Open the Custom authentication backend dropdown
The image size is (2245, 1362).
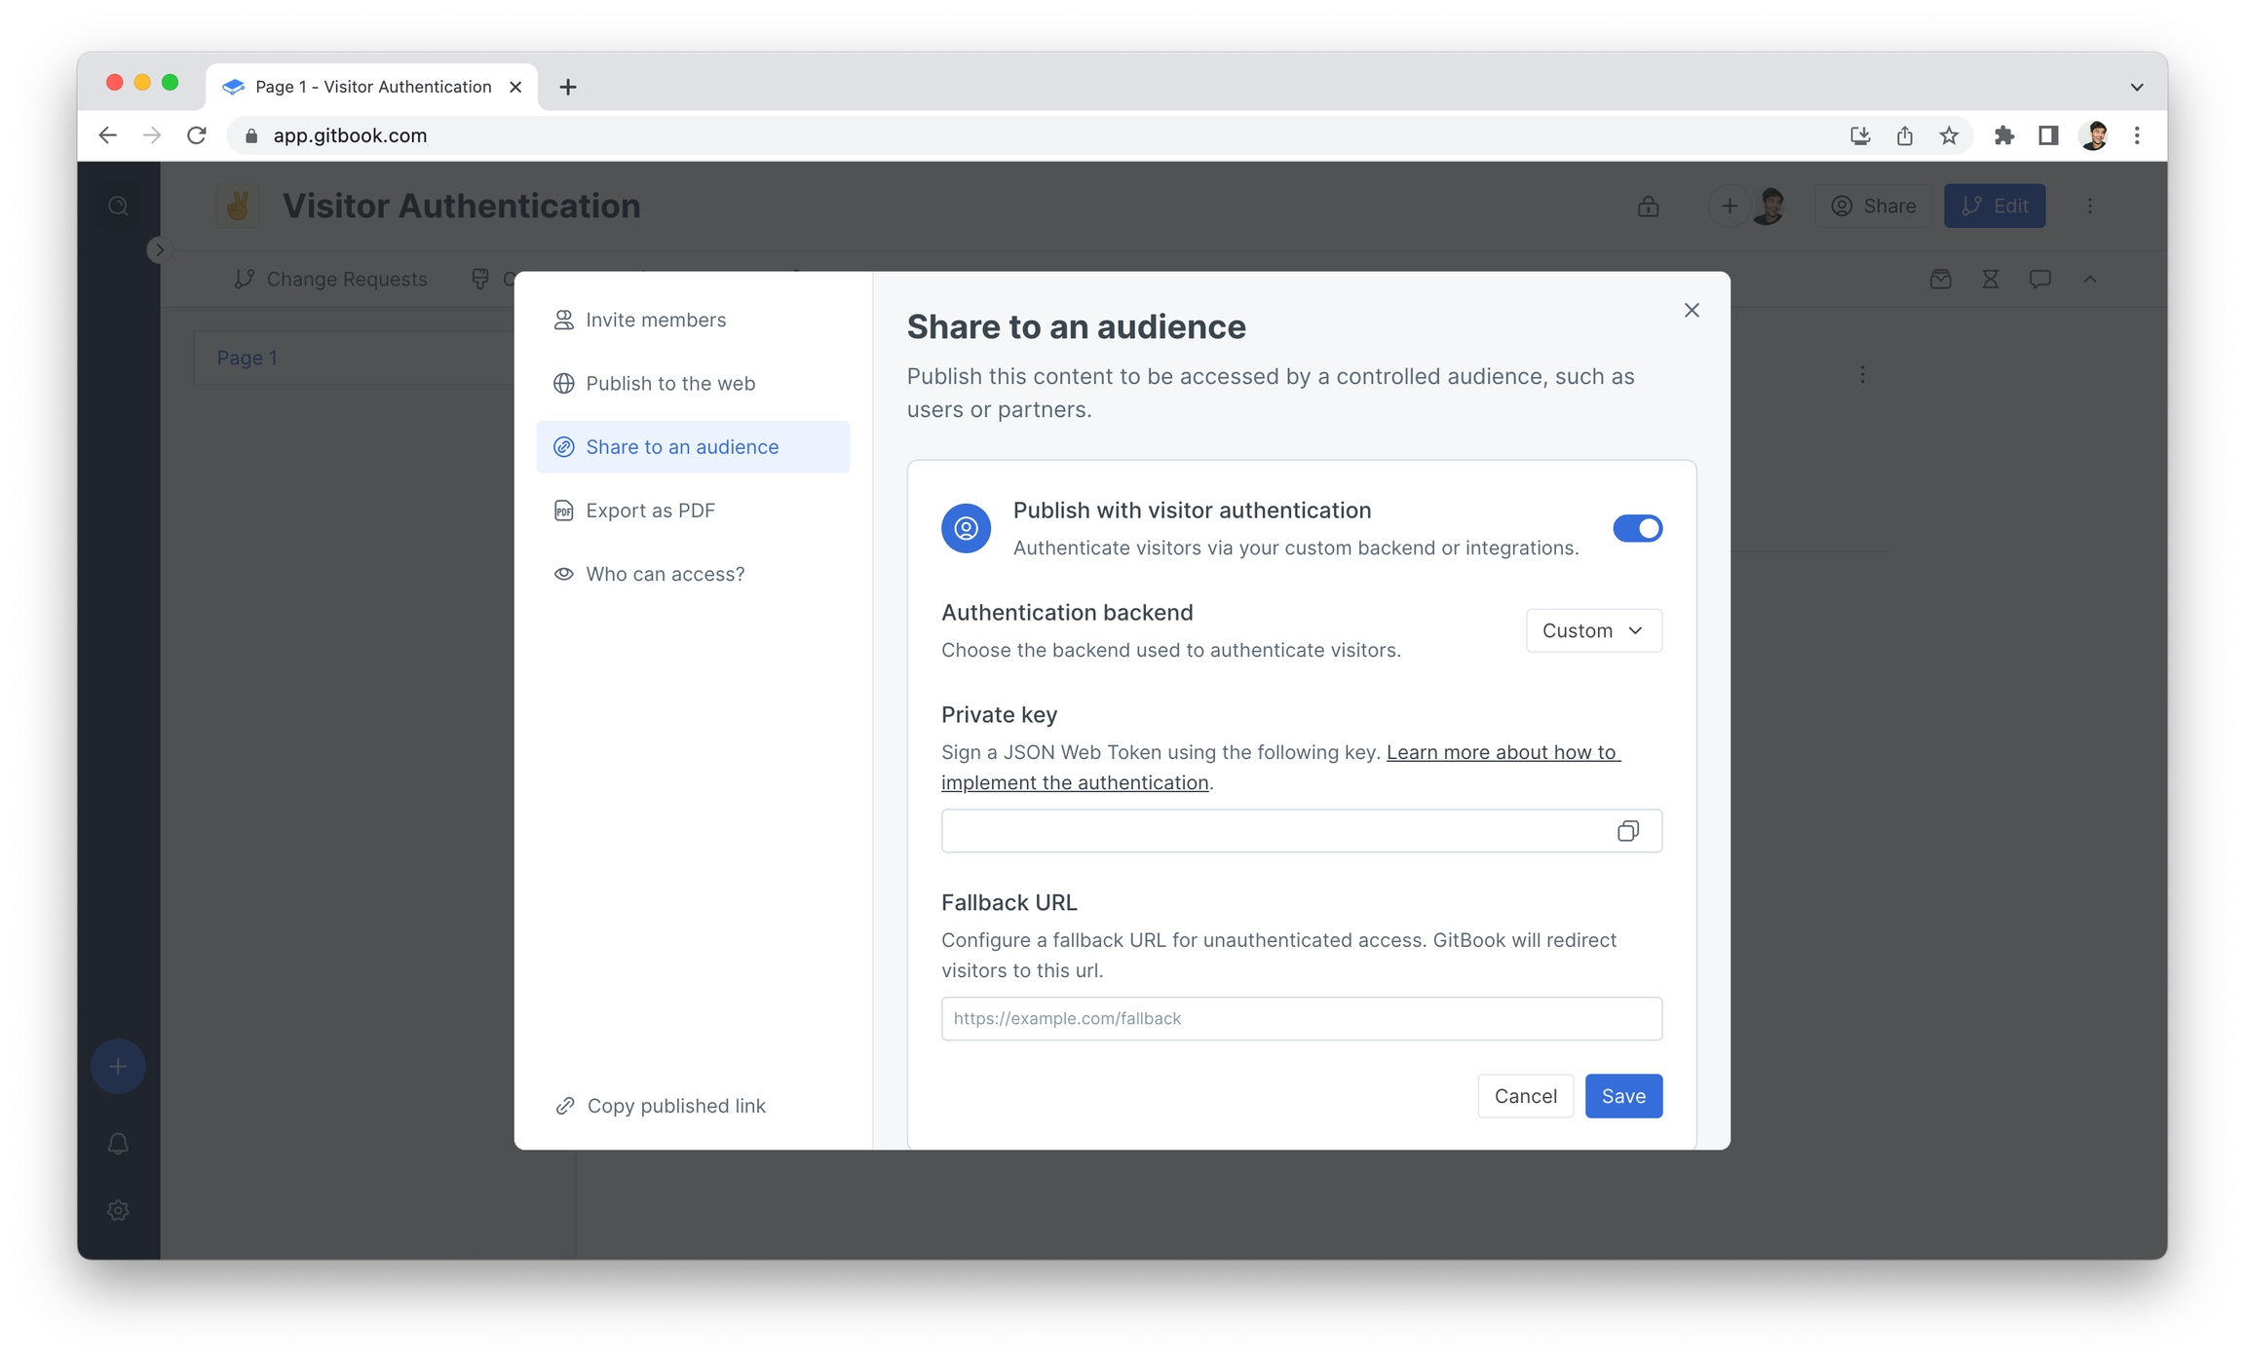click(x=1593, y=630)
